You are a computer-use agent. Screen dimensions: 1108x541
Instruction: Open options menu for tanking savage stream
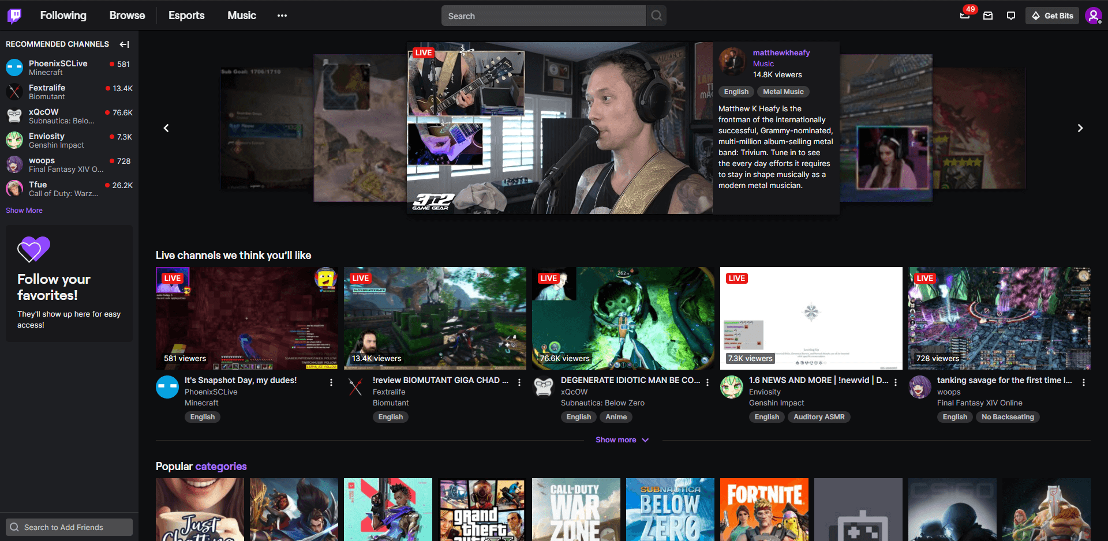click(x=1084, y=382)
